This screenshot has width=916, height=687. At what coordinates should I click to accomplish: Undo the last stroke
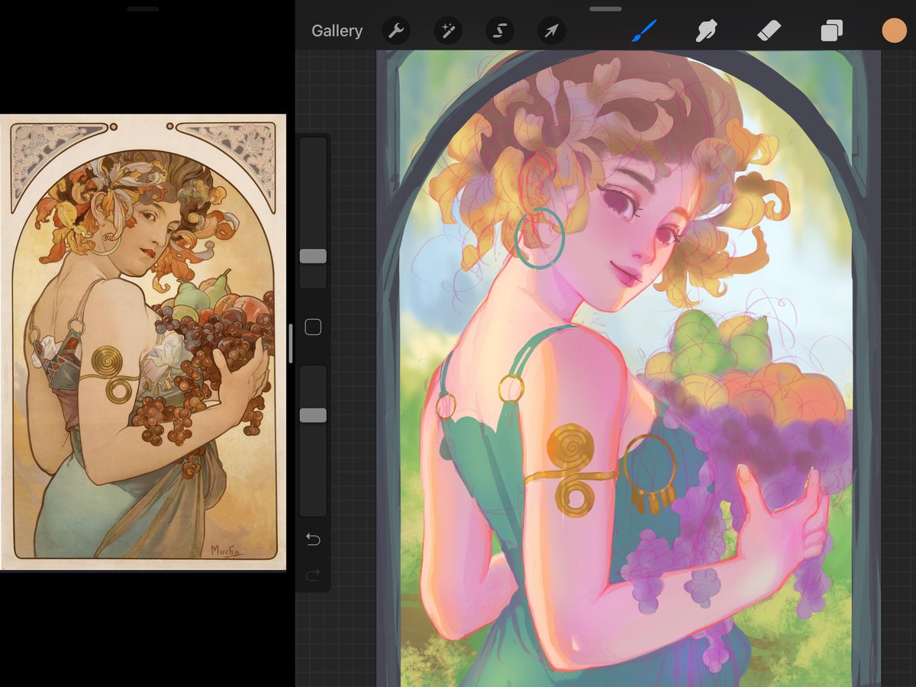tap(313, 540)
